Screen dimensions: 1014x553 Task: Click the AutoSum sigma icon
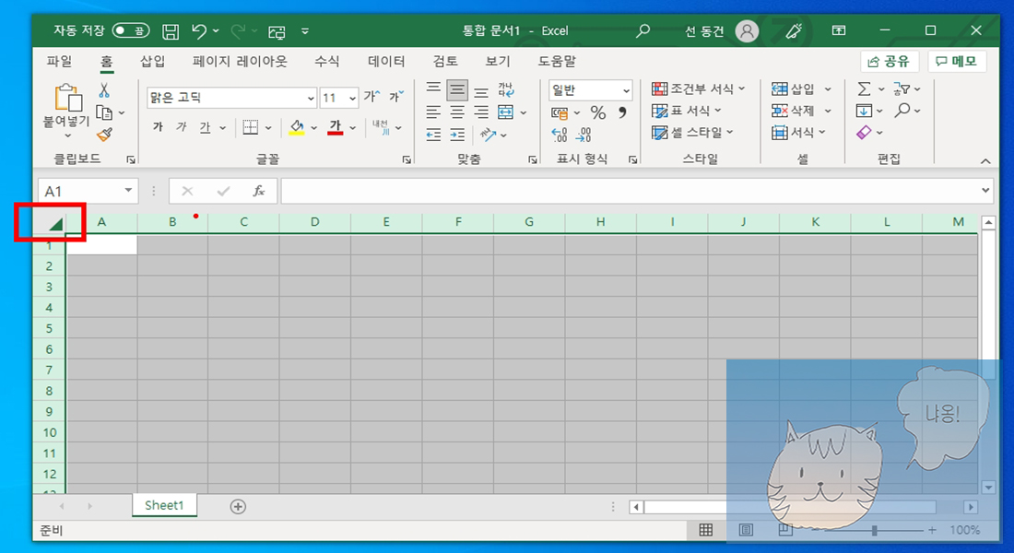(864, 89)
